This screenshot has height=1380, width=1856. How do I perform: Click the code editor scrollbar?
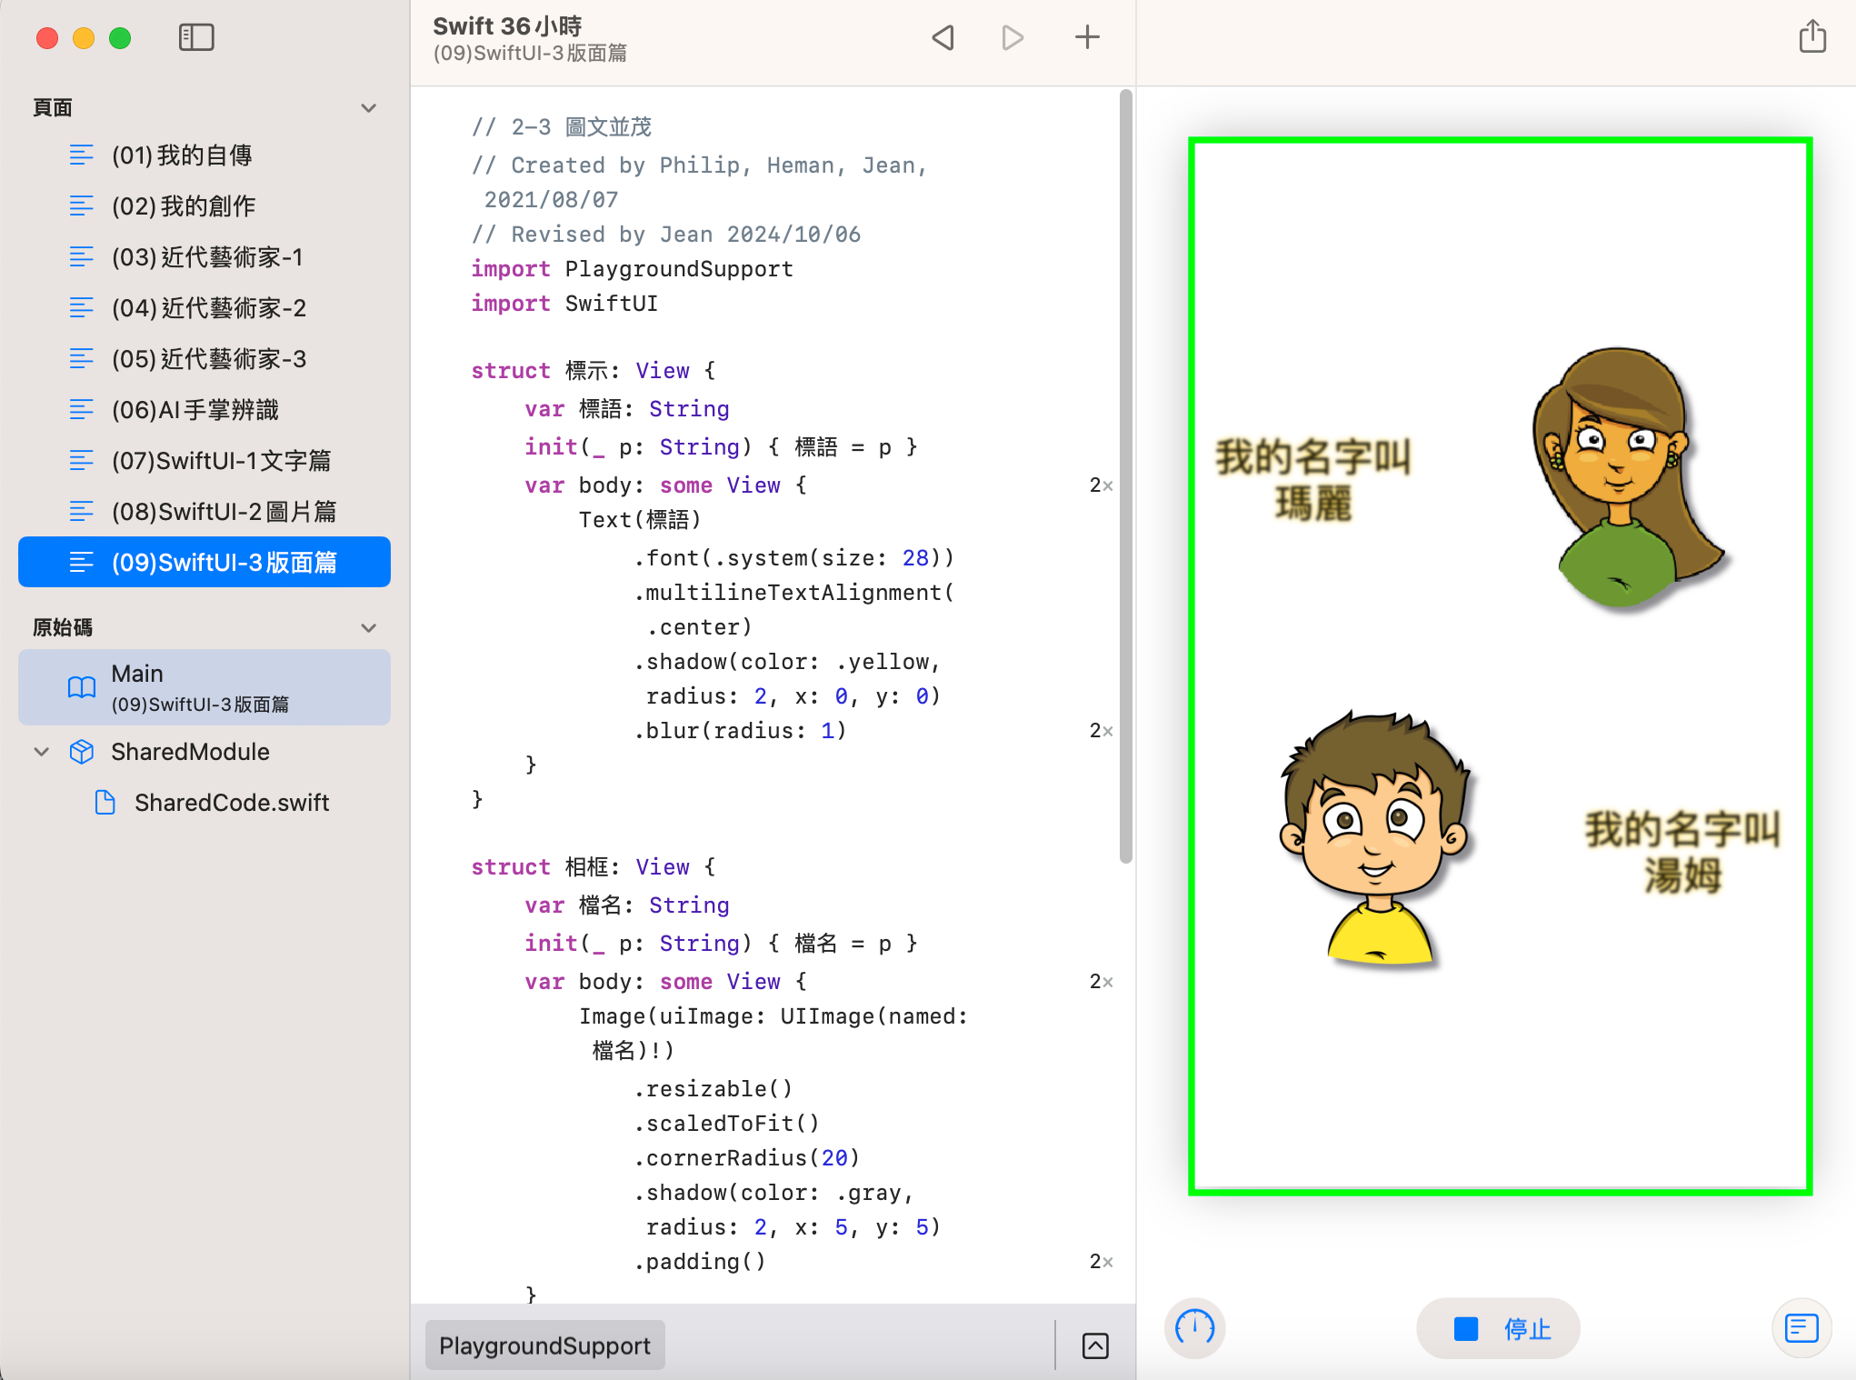[x=1125, y=473]
